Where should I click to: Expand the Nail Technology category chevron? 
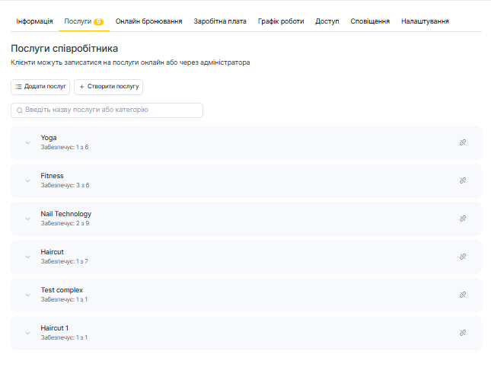pyautogui.click(x=28, y=219)
